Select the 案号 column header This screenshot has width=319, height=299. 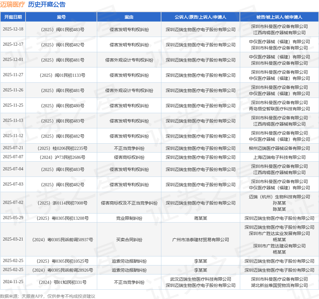tap(61, 17)
